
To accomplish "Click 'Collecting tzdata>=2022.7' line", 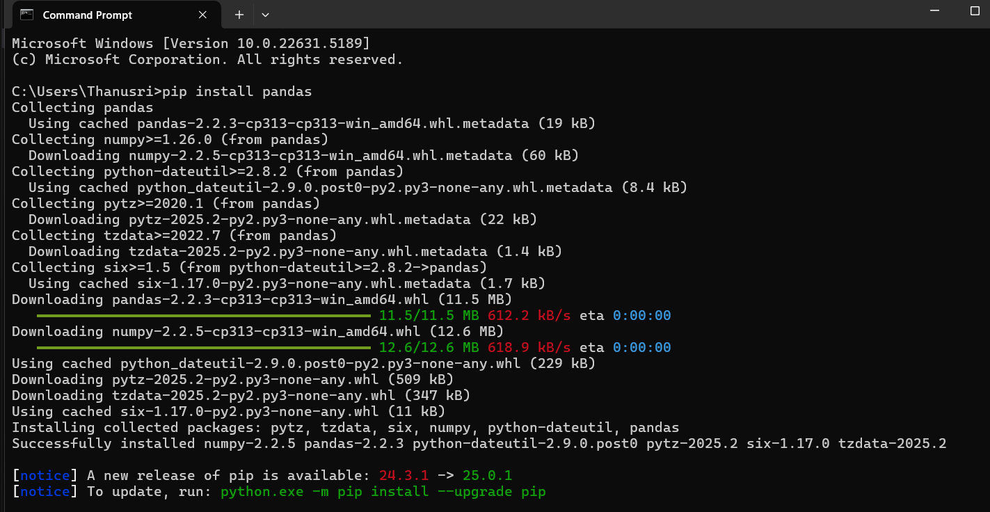I will (174, 236).
